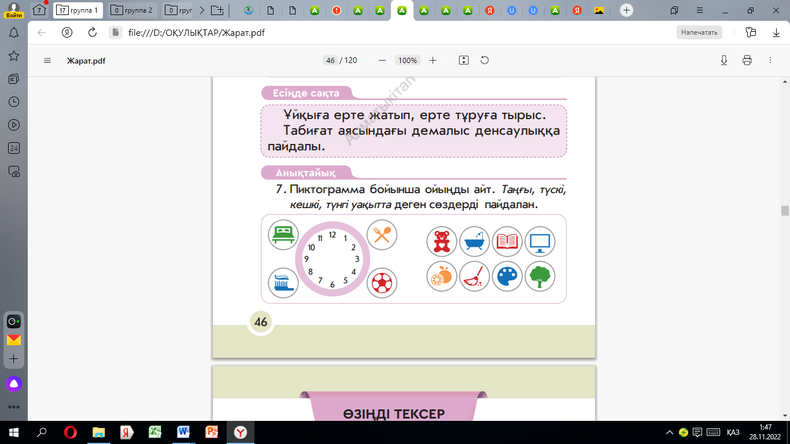Image resolution: width=790 pixels, height=444 pixels.
Task: Select the red exclamation pinned tab
Action: [x=337, y=10]
